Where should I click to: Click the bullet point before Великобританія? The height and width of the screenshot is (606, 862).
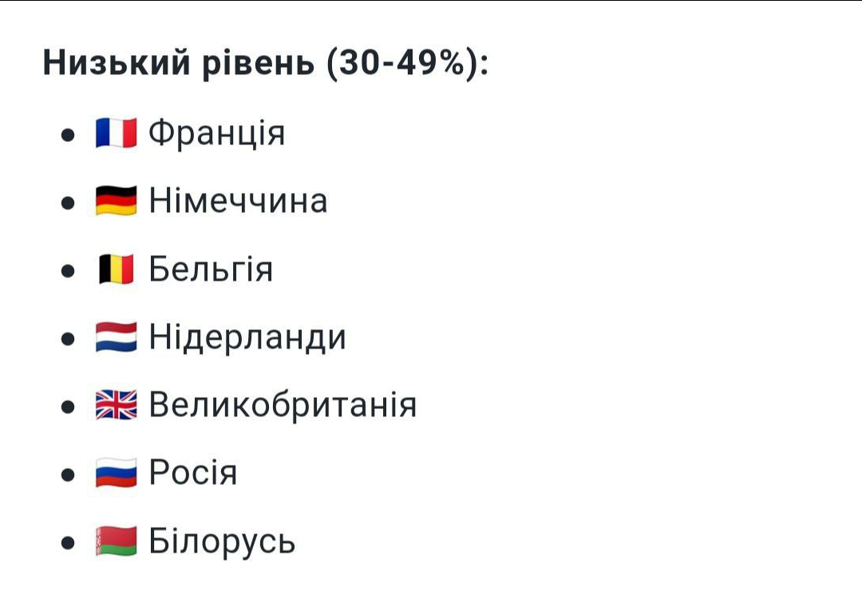click(x=68, y=407)
